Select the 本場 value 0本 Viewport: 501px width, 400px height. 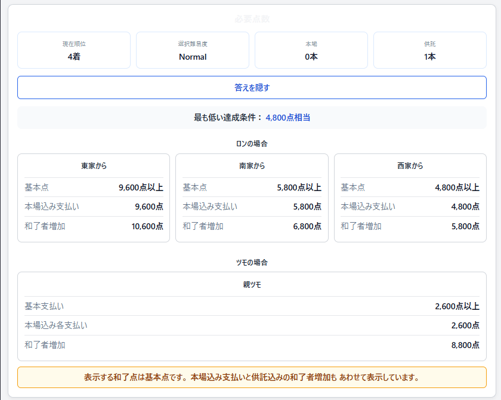pyautogui.click(x=311, y=57)
